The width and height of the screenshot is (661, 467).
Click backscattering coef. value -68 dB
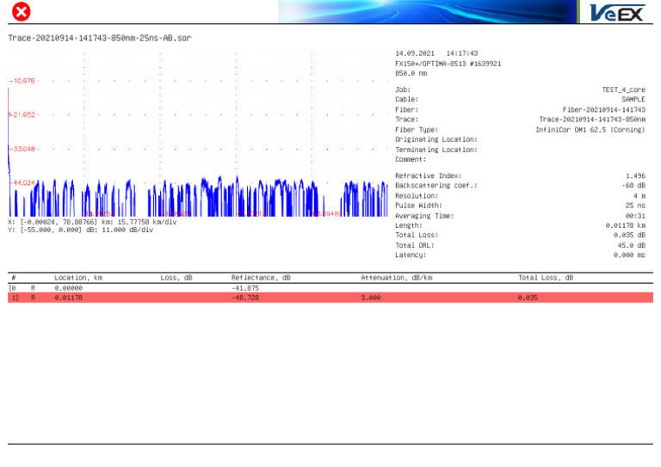pyautogui.click(x=633, y=186)
